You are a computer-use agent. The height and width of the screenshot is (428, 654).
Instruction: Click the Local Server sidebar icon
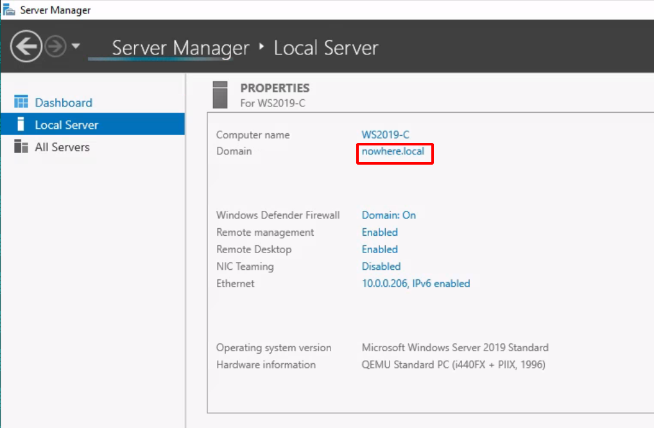(x=21, y=124)
